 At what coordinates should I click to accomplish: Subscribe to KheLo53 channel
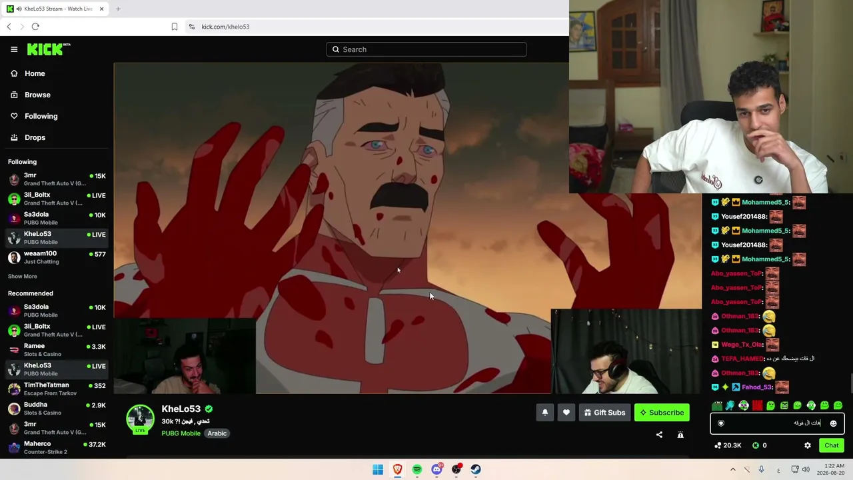(662, 413)
